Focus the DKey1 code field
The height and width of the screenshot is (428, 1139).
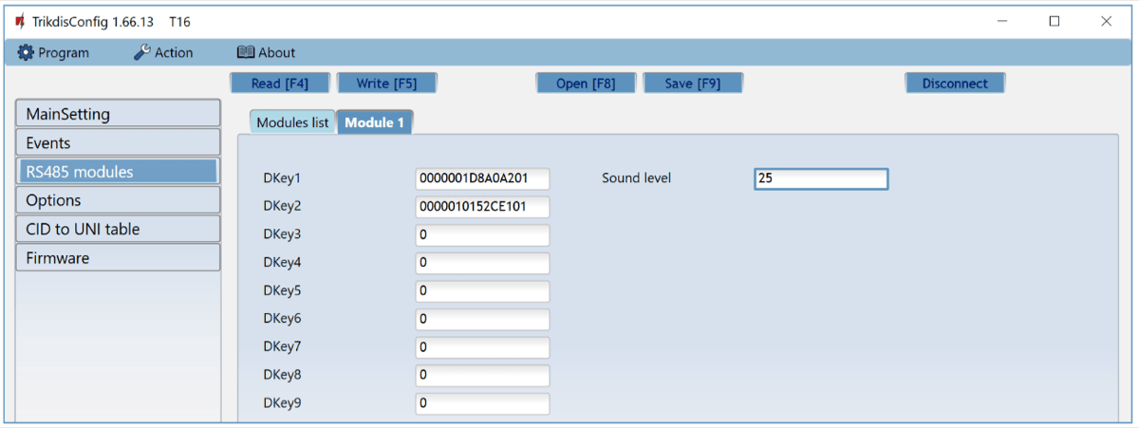tap(482, 178)
